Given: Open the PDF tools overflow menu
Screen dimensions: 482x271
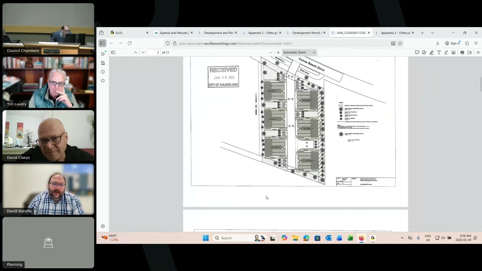Looking at the screenshot, I should click(x=478, y=52).
